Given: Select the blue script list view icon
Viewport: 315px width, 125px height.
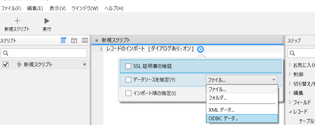Looking at the screenshot, I should [x=64, y=40].
